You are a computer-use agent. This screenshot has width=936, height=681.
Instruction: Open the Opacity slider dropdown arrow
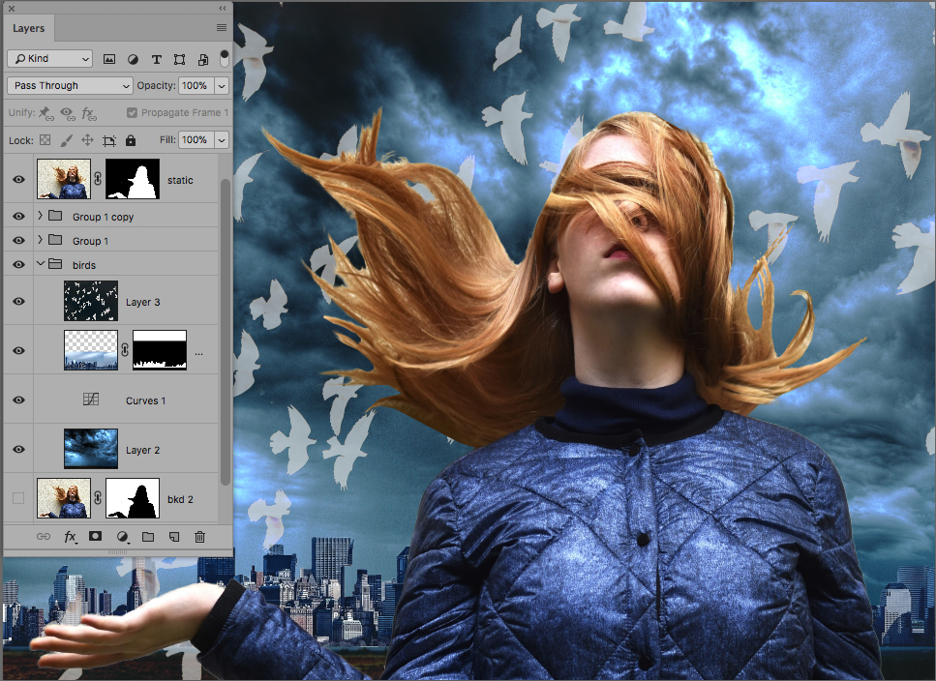[x=222, y=86]
